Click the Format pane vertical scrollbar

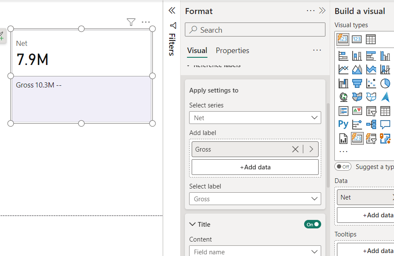pyautogui.click(x=328, y=145)
